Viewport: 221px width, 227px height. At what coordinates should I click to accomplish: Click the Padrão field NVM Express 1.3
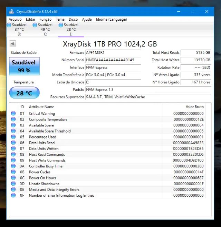[x=148, y=90]
